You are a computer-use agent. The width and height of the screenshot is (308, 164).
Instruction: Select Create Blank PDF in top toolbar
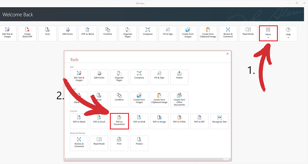27,33
